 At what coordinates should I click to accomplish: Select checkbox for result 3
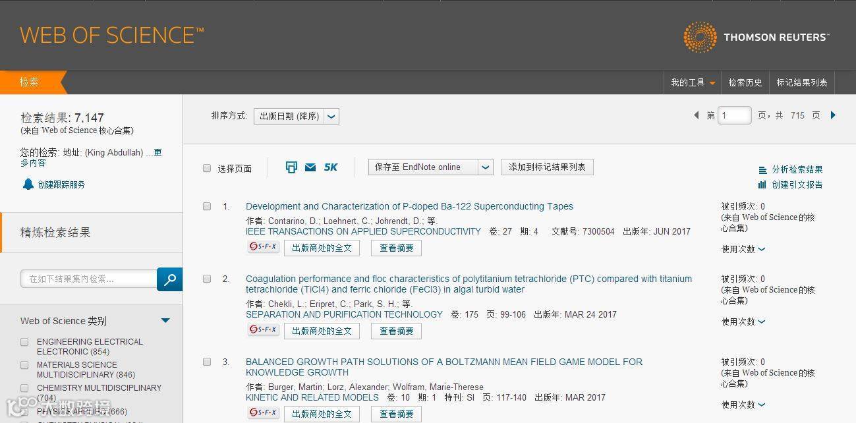coord(207,362)
